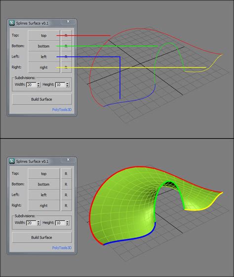Click the 3ds Max icon in lower dialog titlebar
Image resolution: width=234 pixels, height=277 pixels.
12,161
